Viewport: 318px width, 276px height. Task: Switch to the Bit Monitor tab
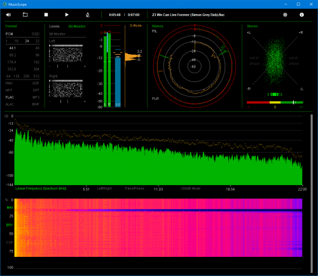[77, 26]
